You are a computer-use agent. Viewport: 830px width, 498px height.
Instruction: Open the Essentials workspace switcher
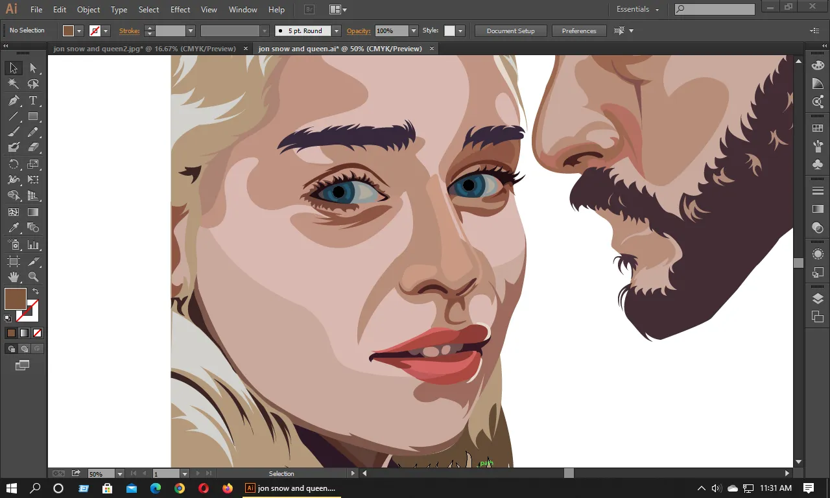pyautogui.click(x=637, y=10)
